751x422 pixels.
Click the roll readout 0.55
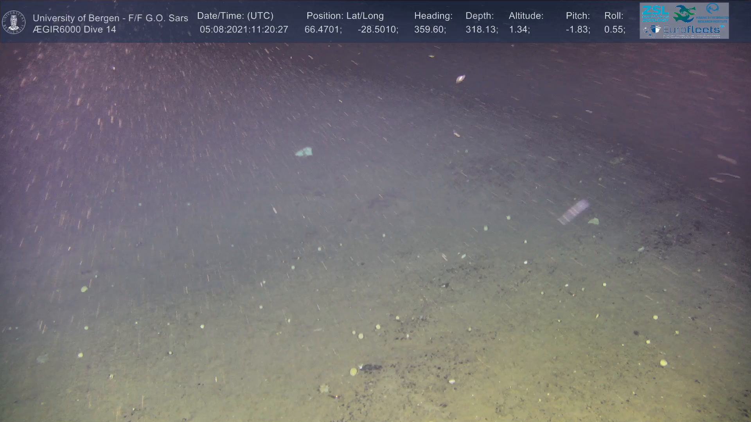[x=614, y=30]
